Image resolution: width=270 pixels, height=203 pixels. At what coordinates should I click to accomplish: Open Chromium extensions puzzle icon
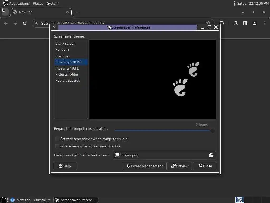pyautogui.click(x=222, y=23)
